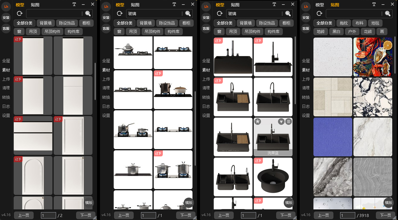This screenshot has height=220, width=398.
Task: Click the 客服 round button in the cabinet-door panel
Action: (6, 28)
